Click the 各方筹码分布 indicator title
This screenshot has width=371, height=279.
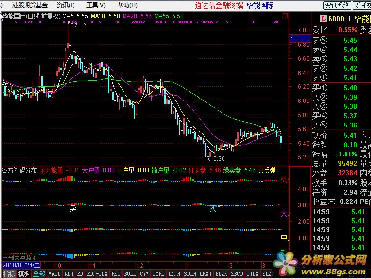click(20, 170)
